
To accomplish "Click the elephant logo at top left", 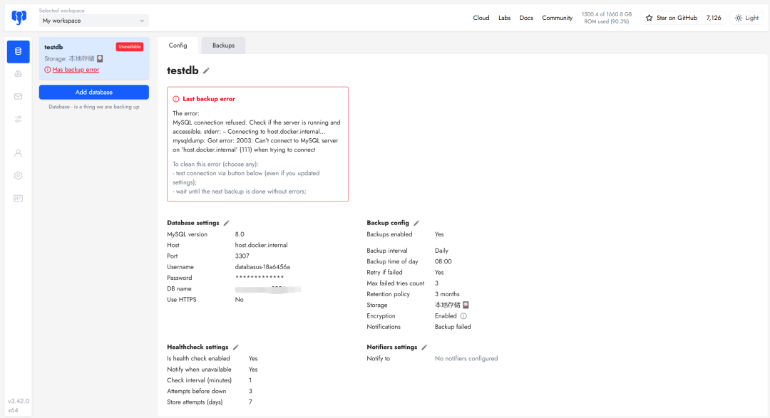I will pos(19,18).
